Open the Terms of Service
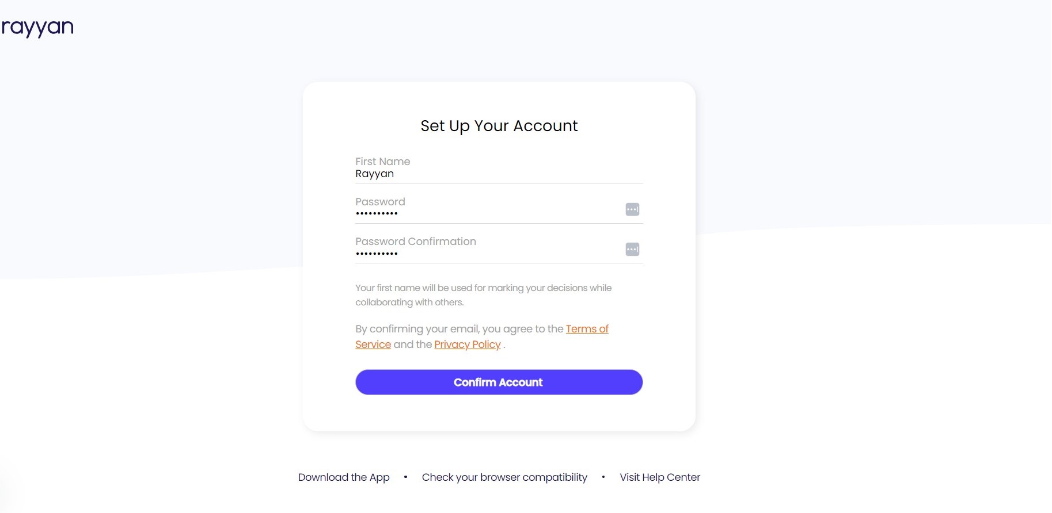This screenshot has height=513, width=1052. [x=587, y=328]
